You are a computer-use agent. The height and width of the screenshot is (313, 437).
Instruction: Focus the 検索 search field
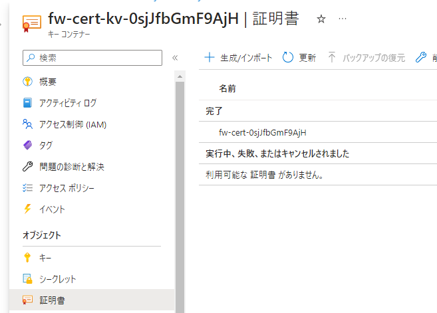(92, 58)
